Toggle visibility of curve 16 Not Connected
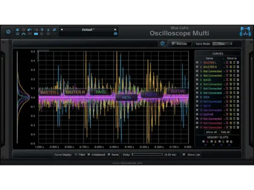Screen dimensions: 254x190 pyautogui.click(x=197, y=127)
